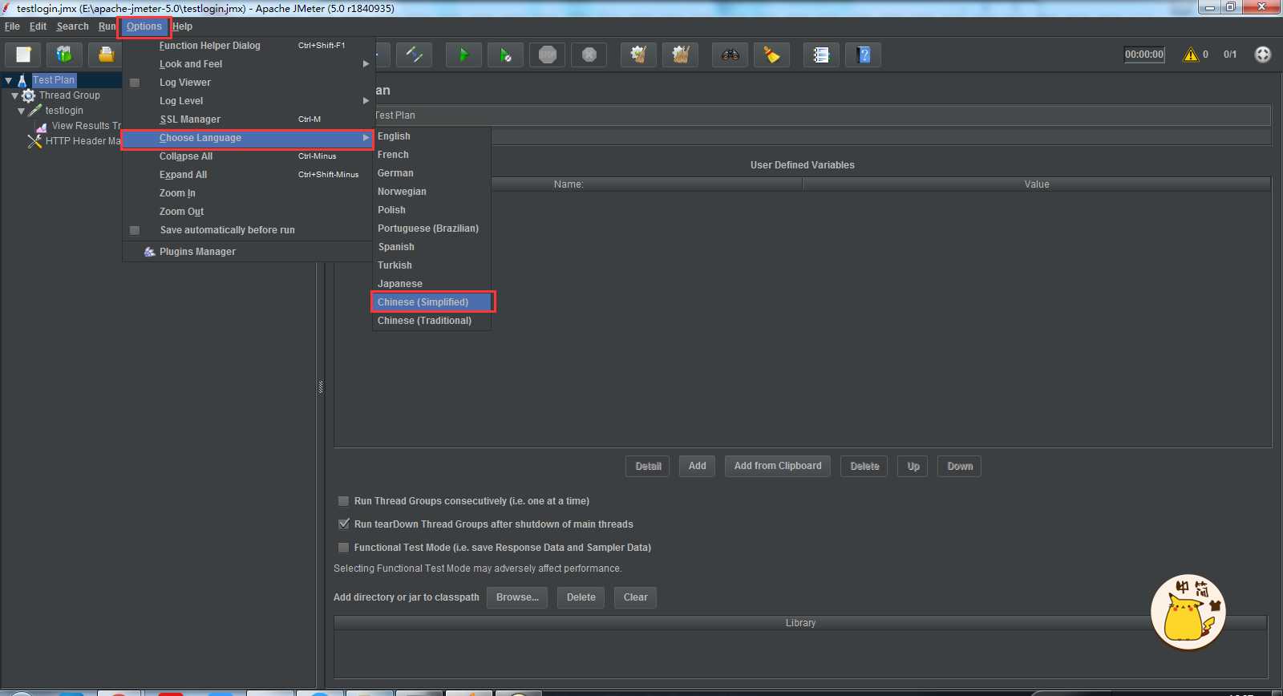
Task: Select English language option
Action: [x=431, y=136]
